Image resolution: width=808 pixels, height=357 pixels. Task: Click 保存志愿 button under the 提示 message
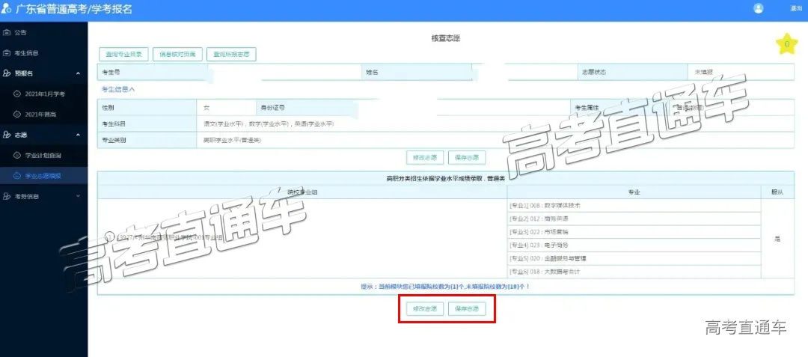pyautogui.click(x=467, y=309)
